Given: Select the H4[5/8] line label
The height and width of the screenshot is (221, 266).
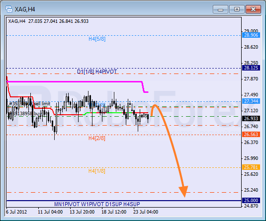Looking at the screenshot, I should pyautogui.click(x=97, y=39).
